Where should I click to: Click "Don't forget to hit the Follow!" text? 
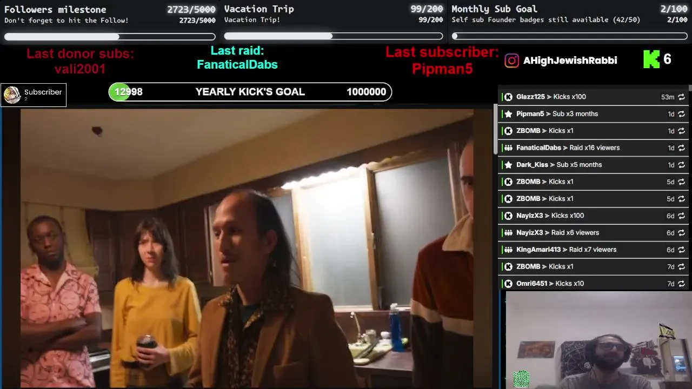66,21
